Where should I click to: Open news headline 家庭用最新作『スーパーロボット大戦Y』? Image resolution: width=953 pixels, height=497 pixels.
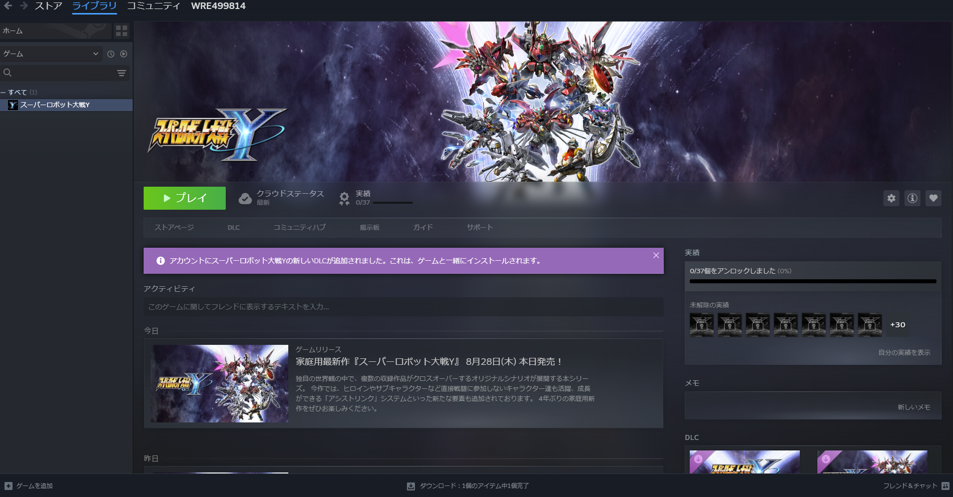(429, 361)
